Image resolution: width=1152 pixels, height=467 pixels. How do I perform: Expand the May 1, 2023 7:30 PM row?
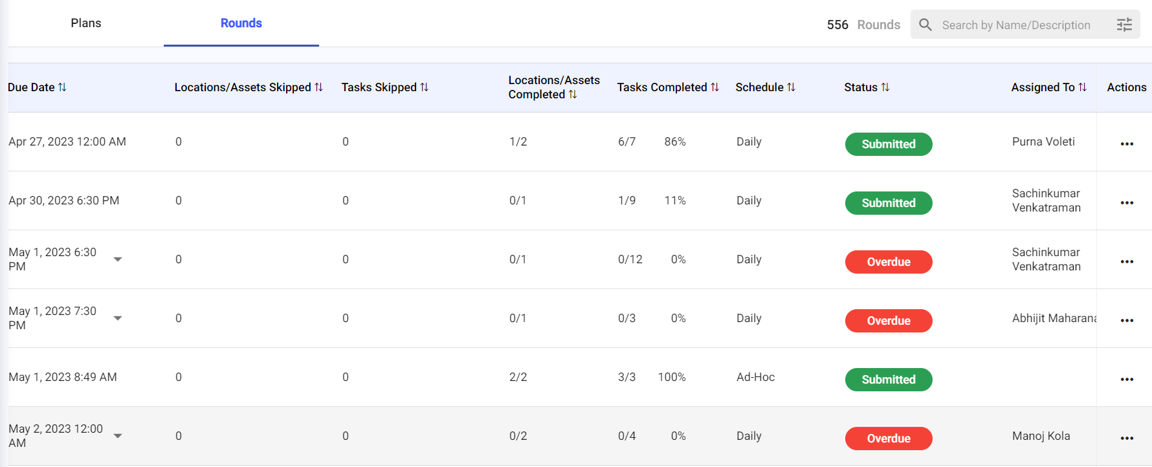(118, 318)
